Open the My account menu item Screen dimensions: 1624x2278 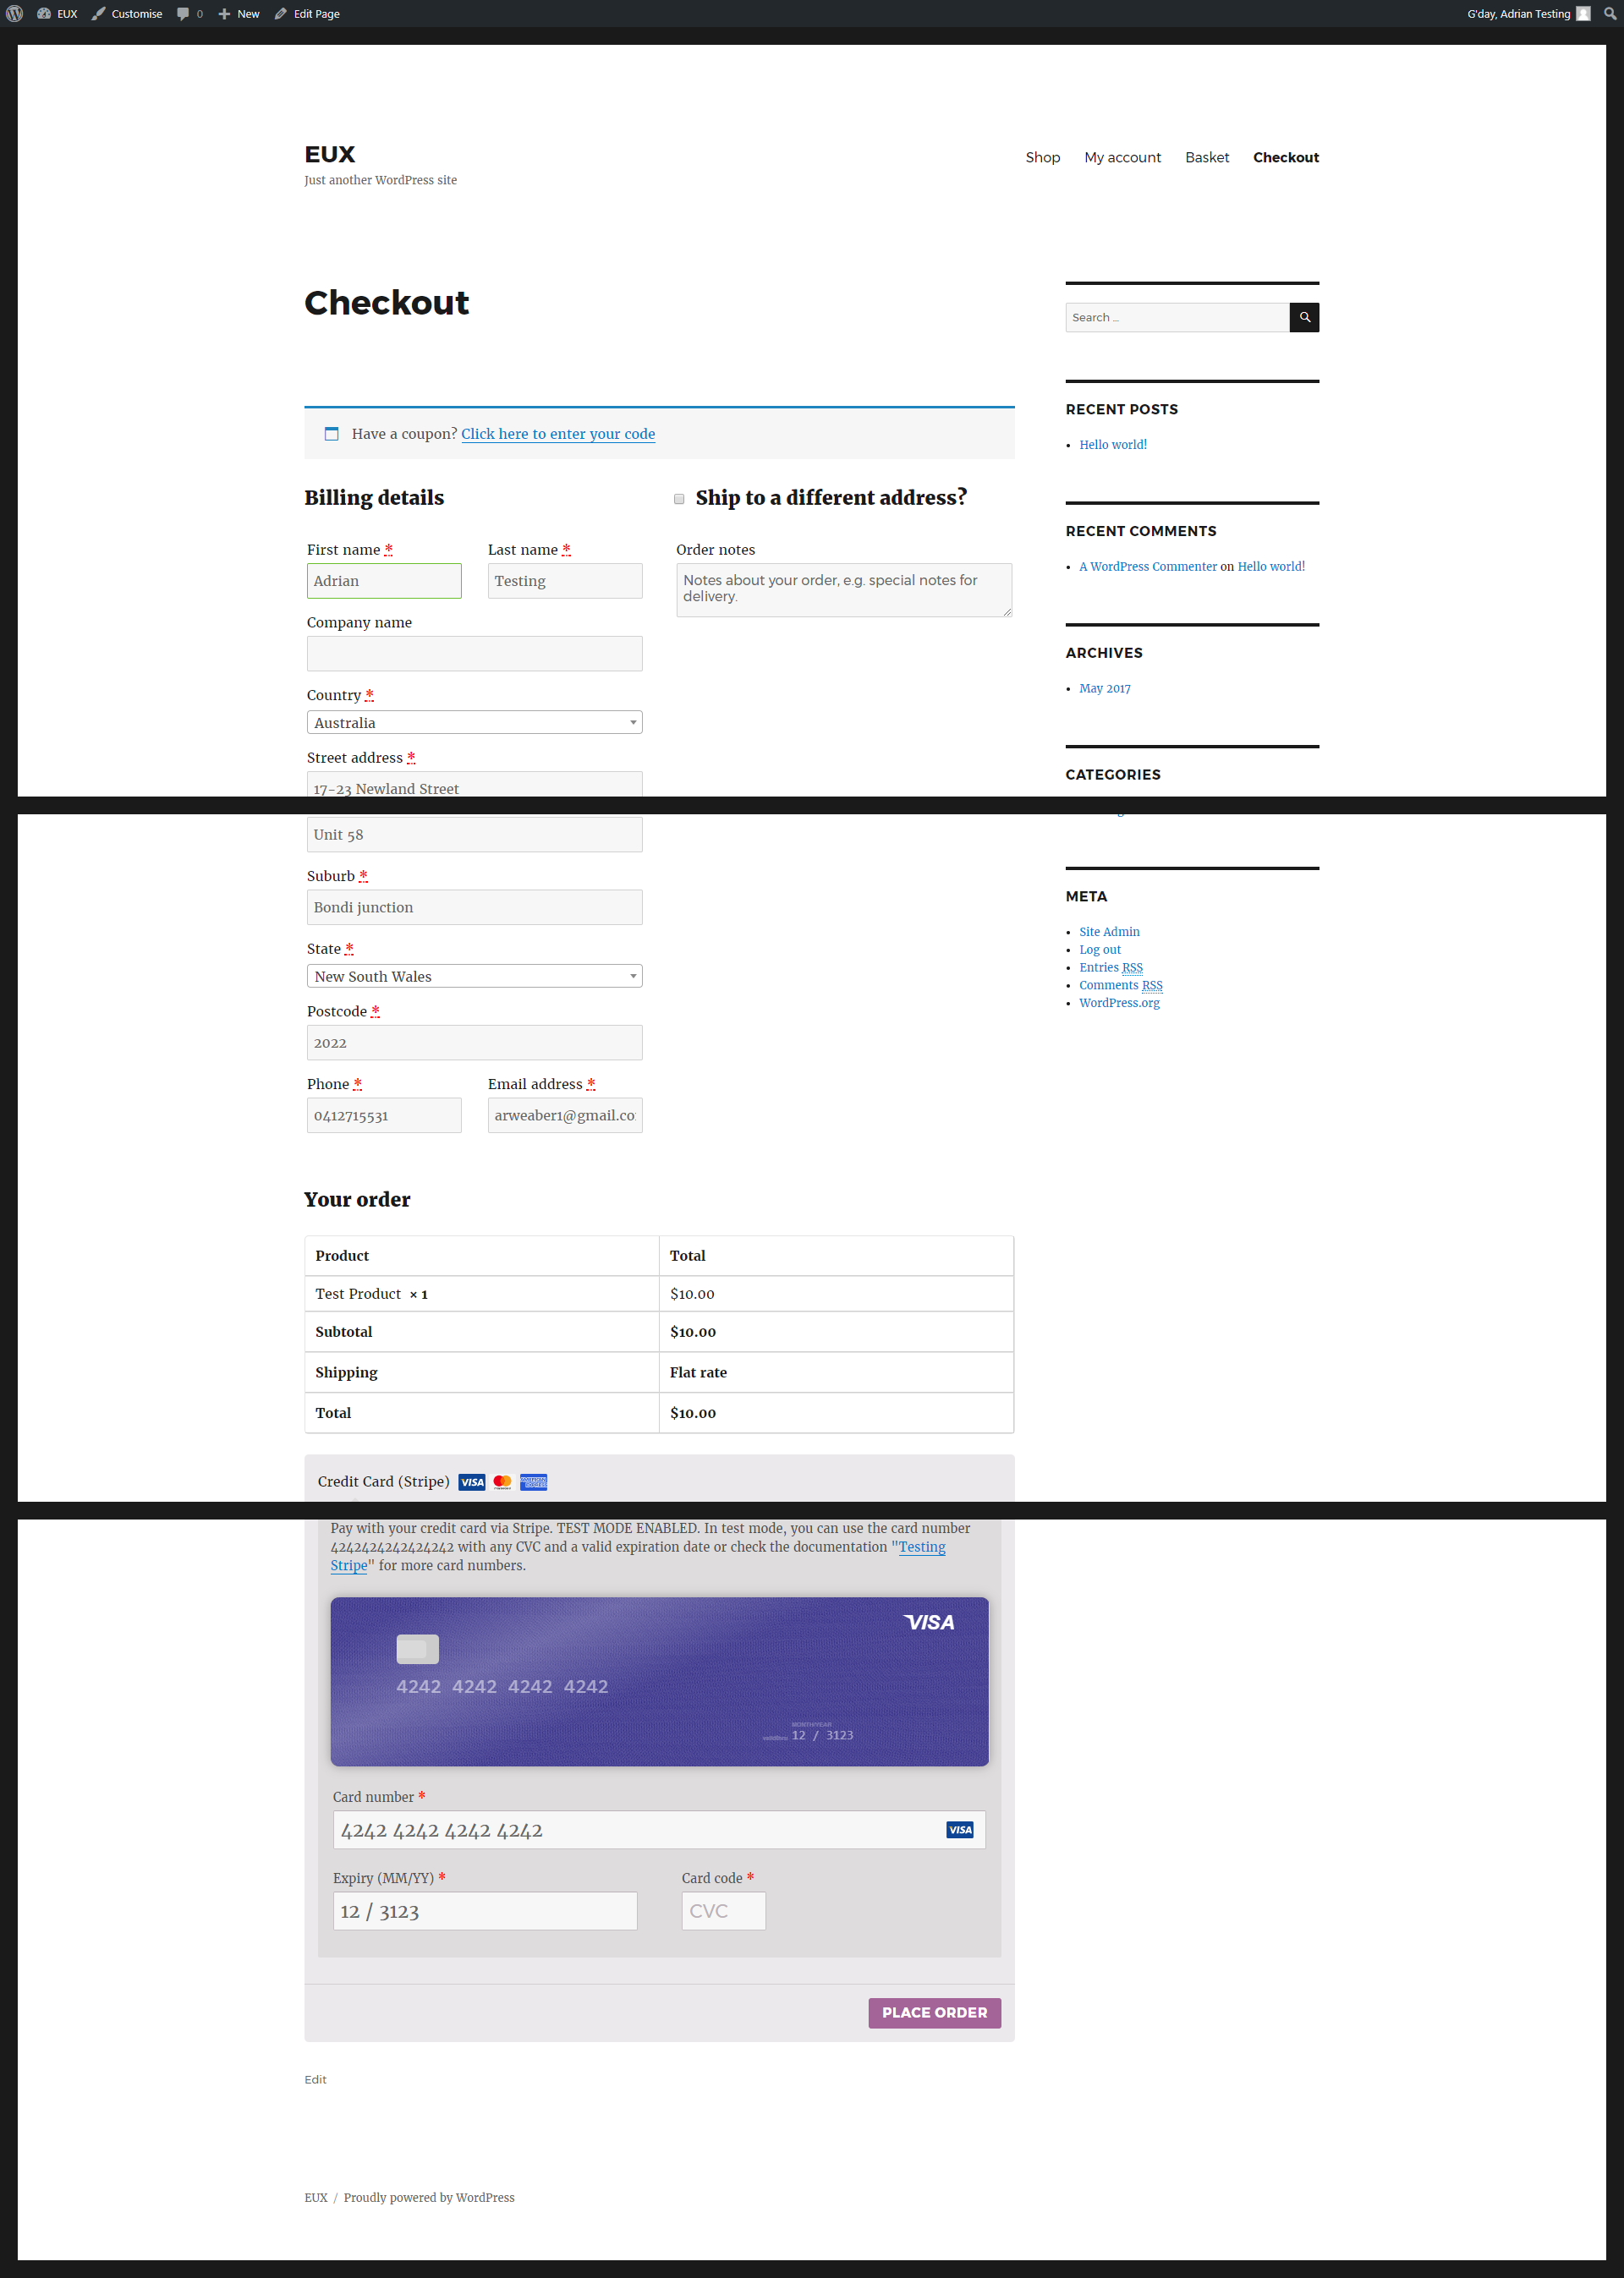click(1123, 156)
